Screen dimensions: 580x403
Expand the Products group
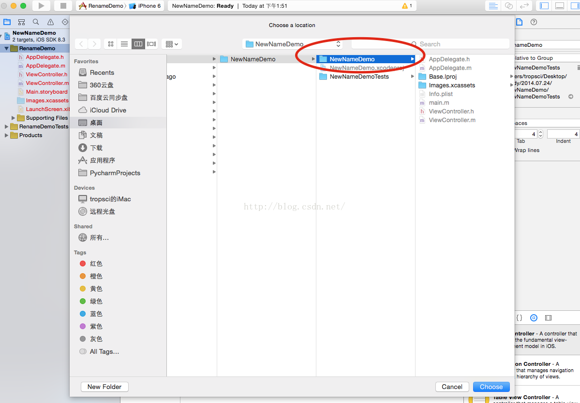7,136
